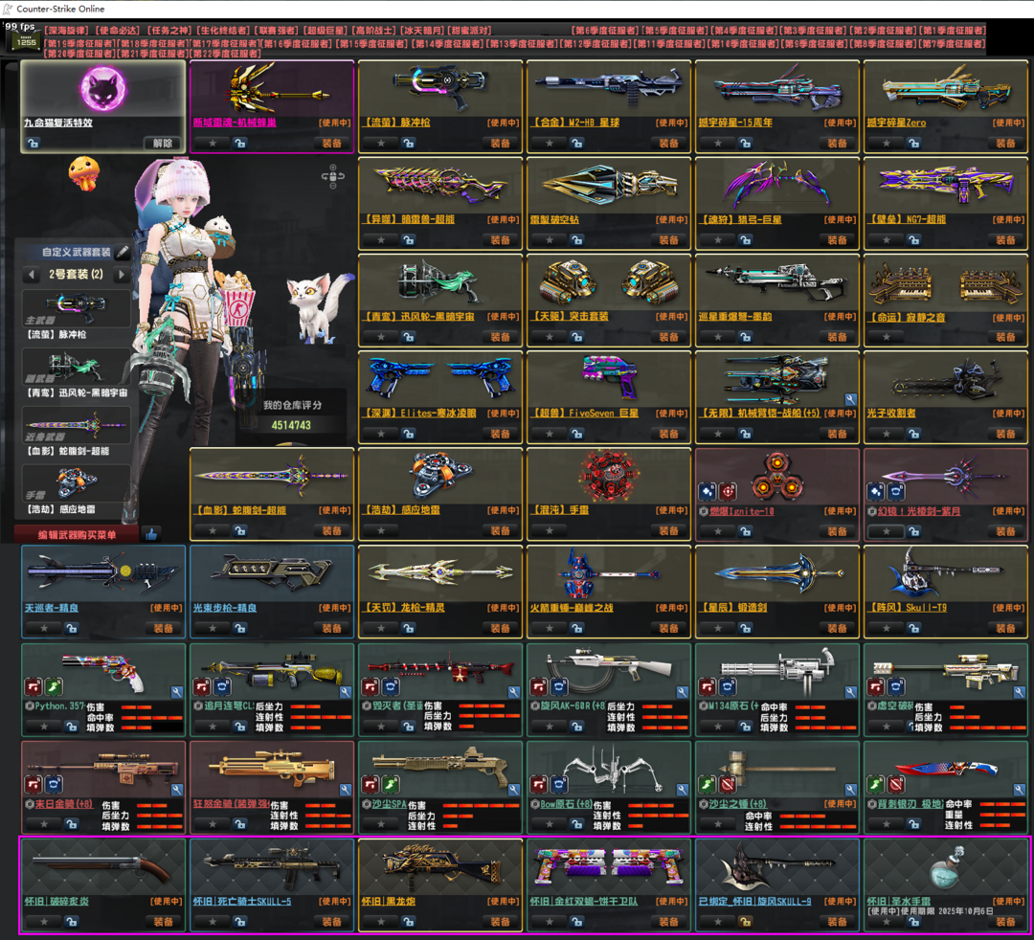The height and width of the screenshot is (940, 1034).
Task: Open 撼宇碎星-15周年 item name link
Action: (735, 123)
